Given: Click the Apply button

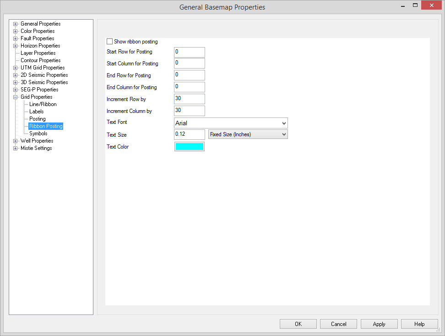Looking at the screenshot, I should coord(379,324).
